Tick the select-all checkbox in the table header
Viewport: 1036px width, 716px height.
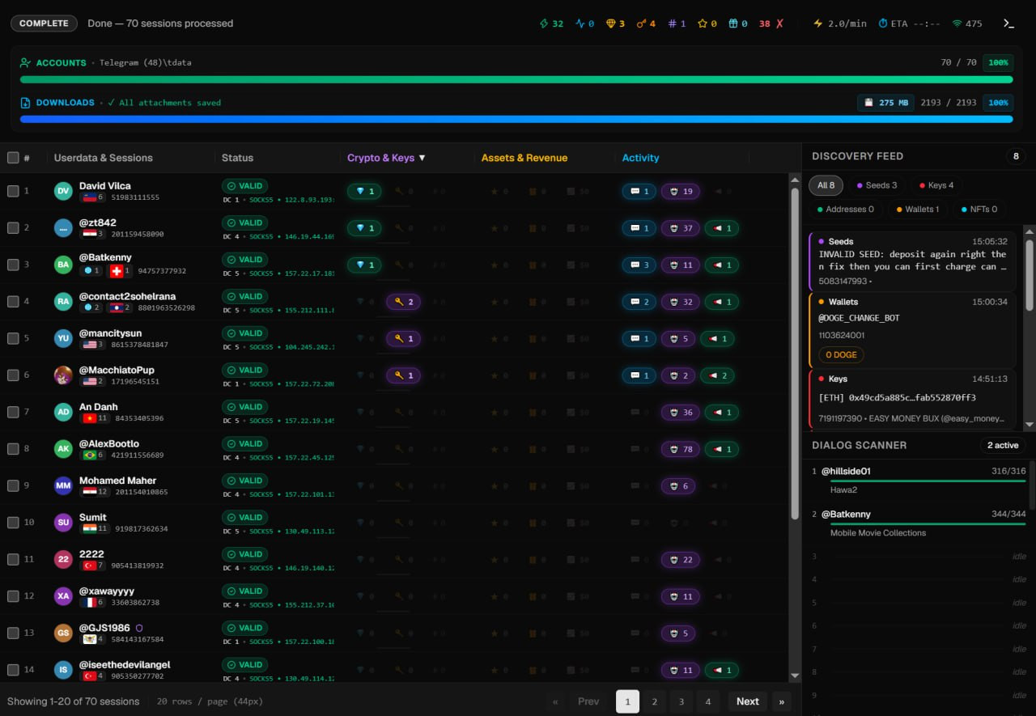(x=13, y=158)
